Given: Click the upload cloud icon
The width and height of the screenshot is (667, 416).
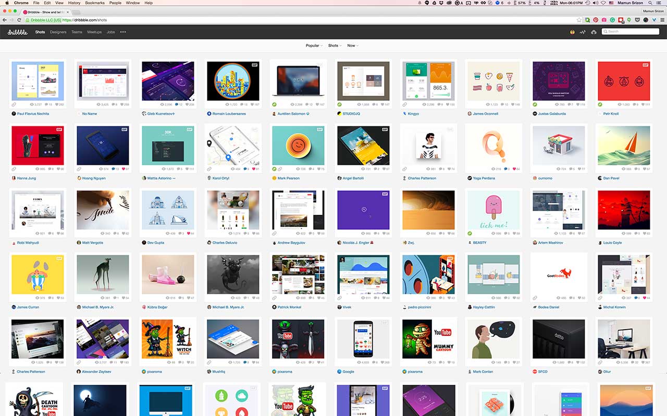Looking at the screenshot, I should coord(594,32).
